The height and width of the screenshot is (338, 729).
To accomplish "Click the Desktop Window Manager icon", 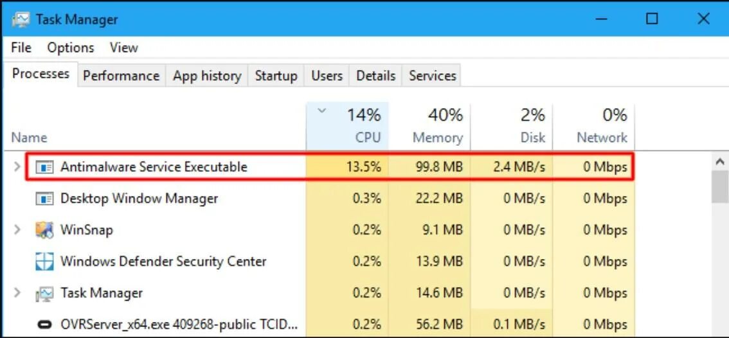I will 44,199.
